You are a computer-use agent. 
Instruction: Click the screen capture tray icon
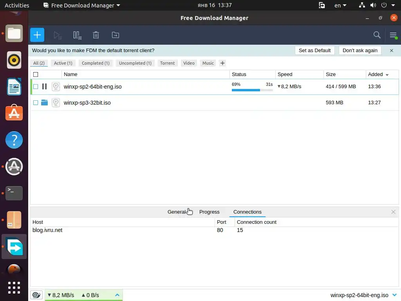coord(322,5)
